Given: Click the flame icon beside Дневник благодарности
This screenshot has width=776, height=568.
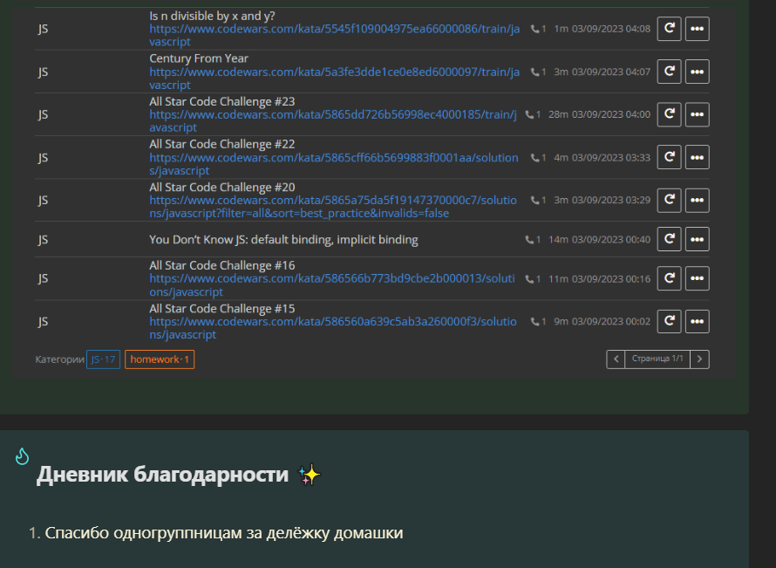Looking at the screenshot, I should pos(23,455).
